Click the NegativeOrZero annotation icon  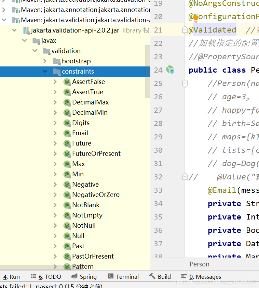point(67,195)
